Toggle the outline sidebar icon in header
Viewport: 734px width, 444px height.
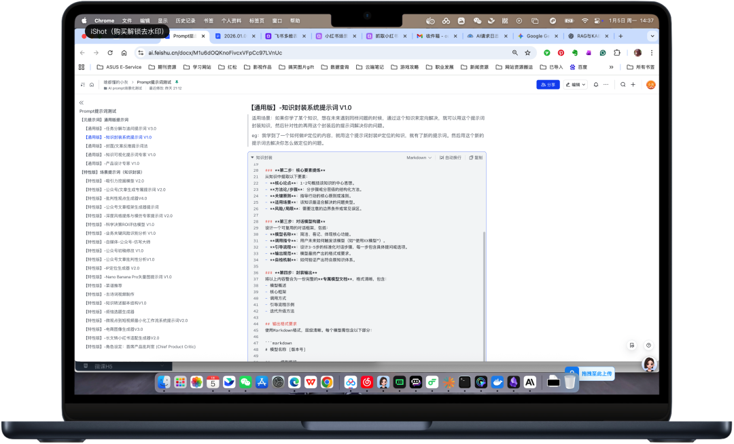point(82,85)
